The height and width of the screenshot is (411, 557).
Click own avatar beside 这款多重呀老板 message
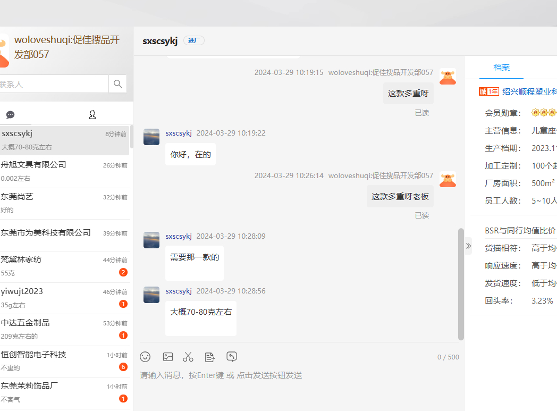448,179
